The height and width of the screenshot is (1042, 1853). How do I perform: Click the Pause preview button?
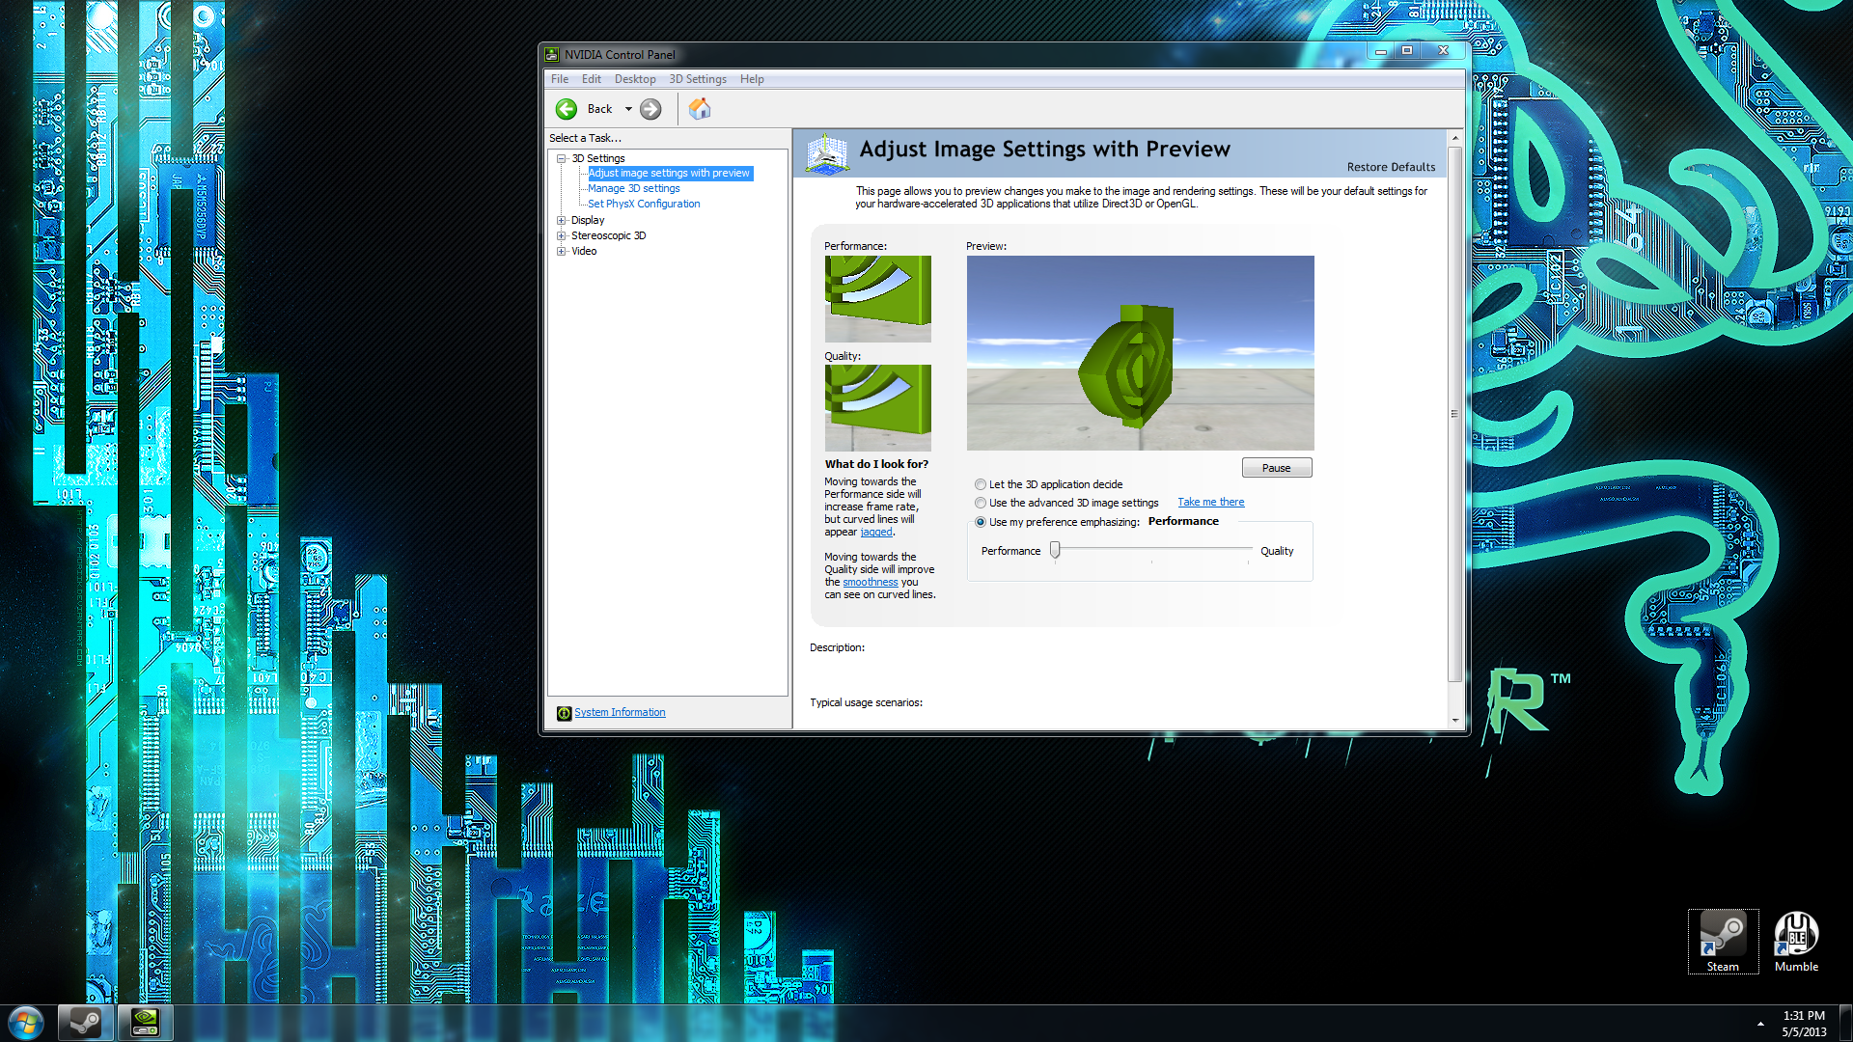click(1276, 468)
